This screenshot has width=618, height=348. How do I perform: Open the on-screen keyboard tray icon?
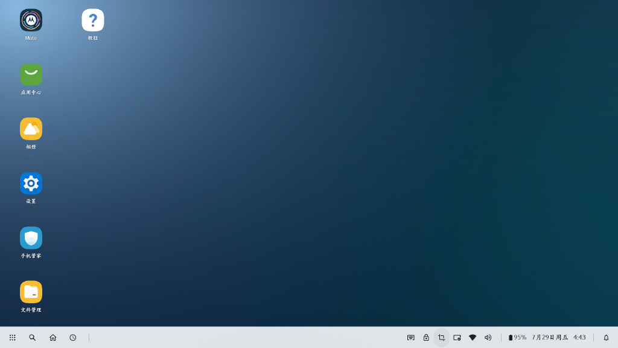[x=411, y=338]
